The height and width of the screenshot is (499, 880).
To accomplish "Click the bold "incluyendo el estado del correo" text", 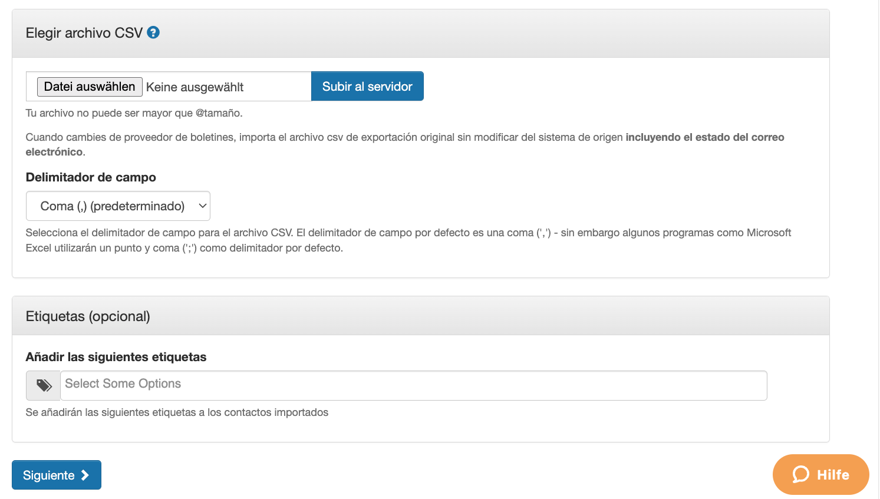I will pos(704,137).
